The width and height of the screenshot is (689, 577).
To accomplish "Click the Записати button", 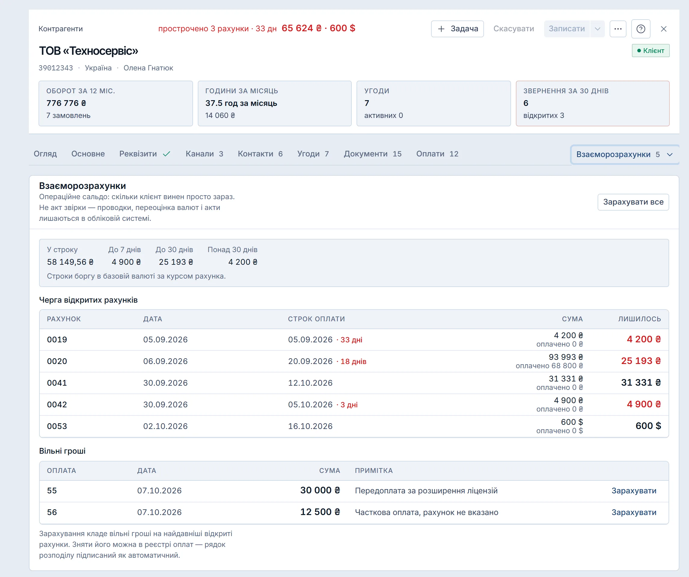I will pyautogui.click(x=567, y=29).
